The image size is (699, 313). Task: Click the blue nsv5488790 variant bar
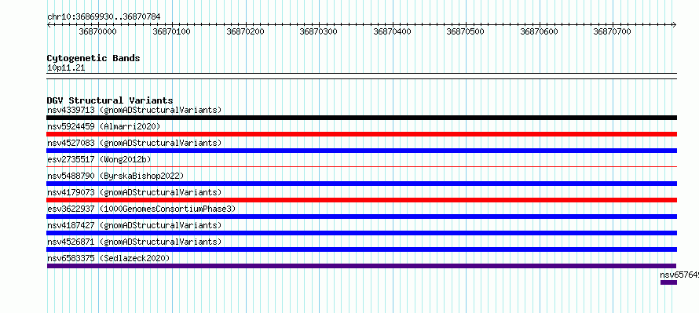361,184
